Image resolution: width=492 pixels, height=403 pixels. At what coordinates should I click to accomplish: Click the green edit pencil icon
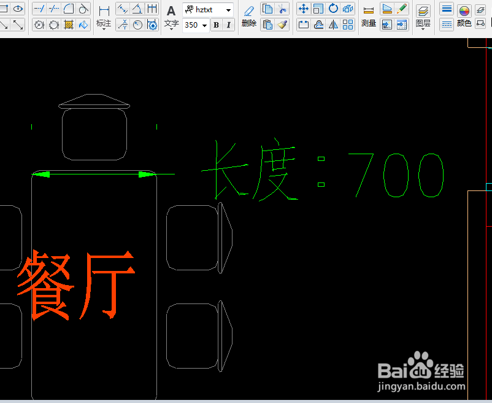(402, 9)
